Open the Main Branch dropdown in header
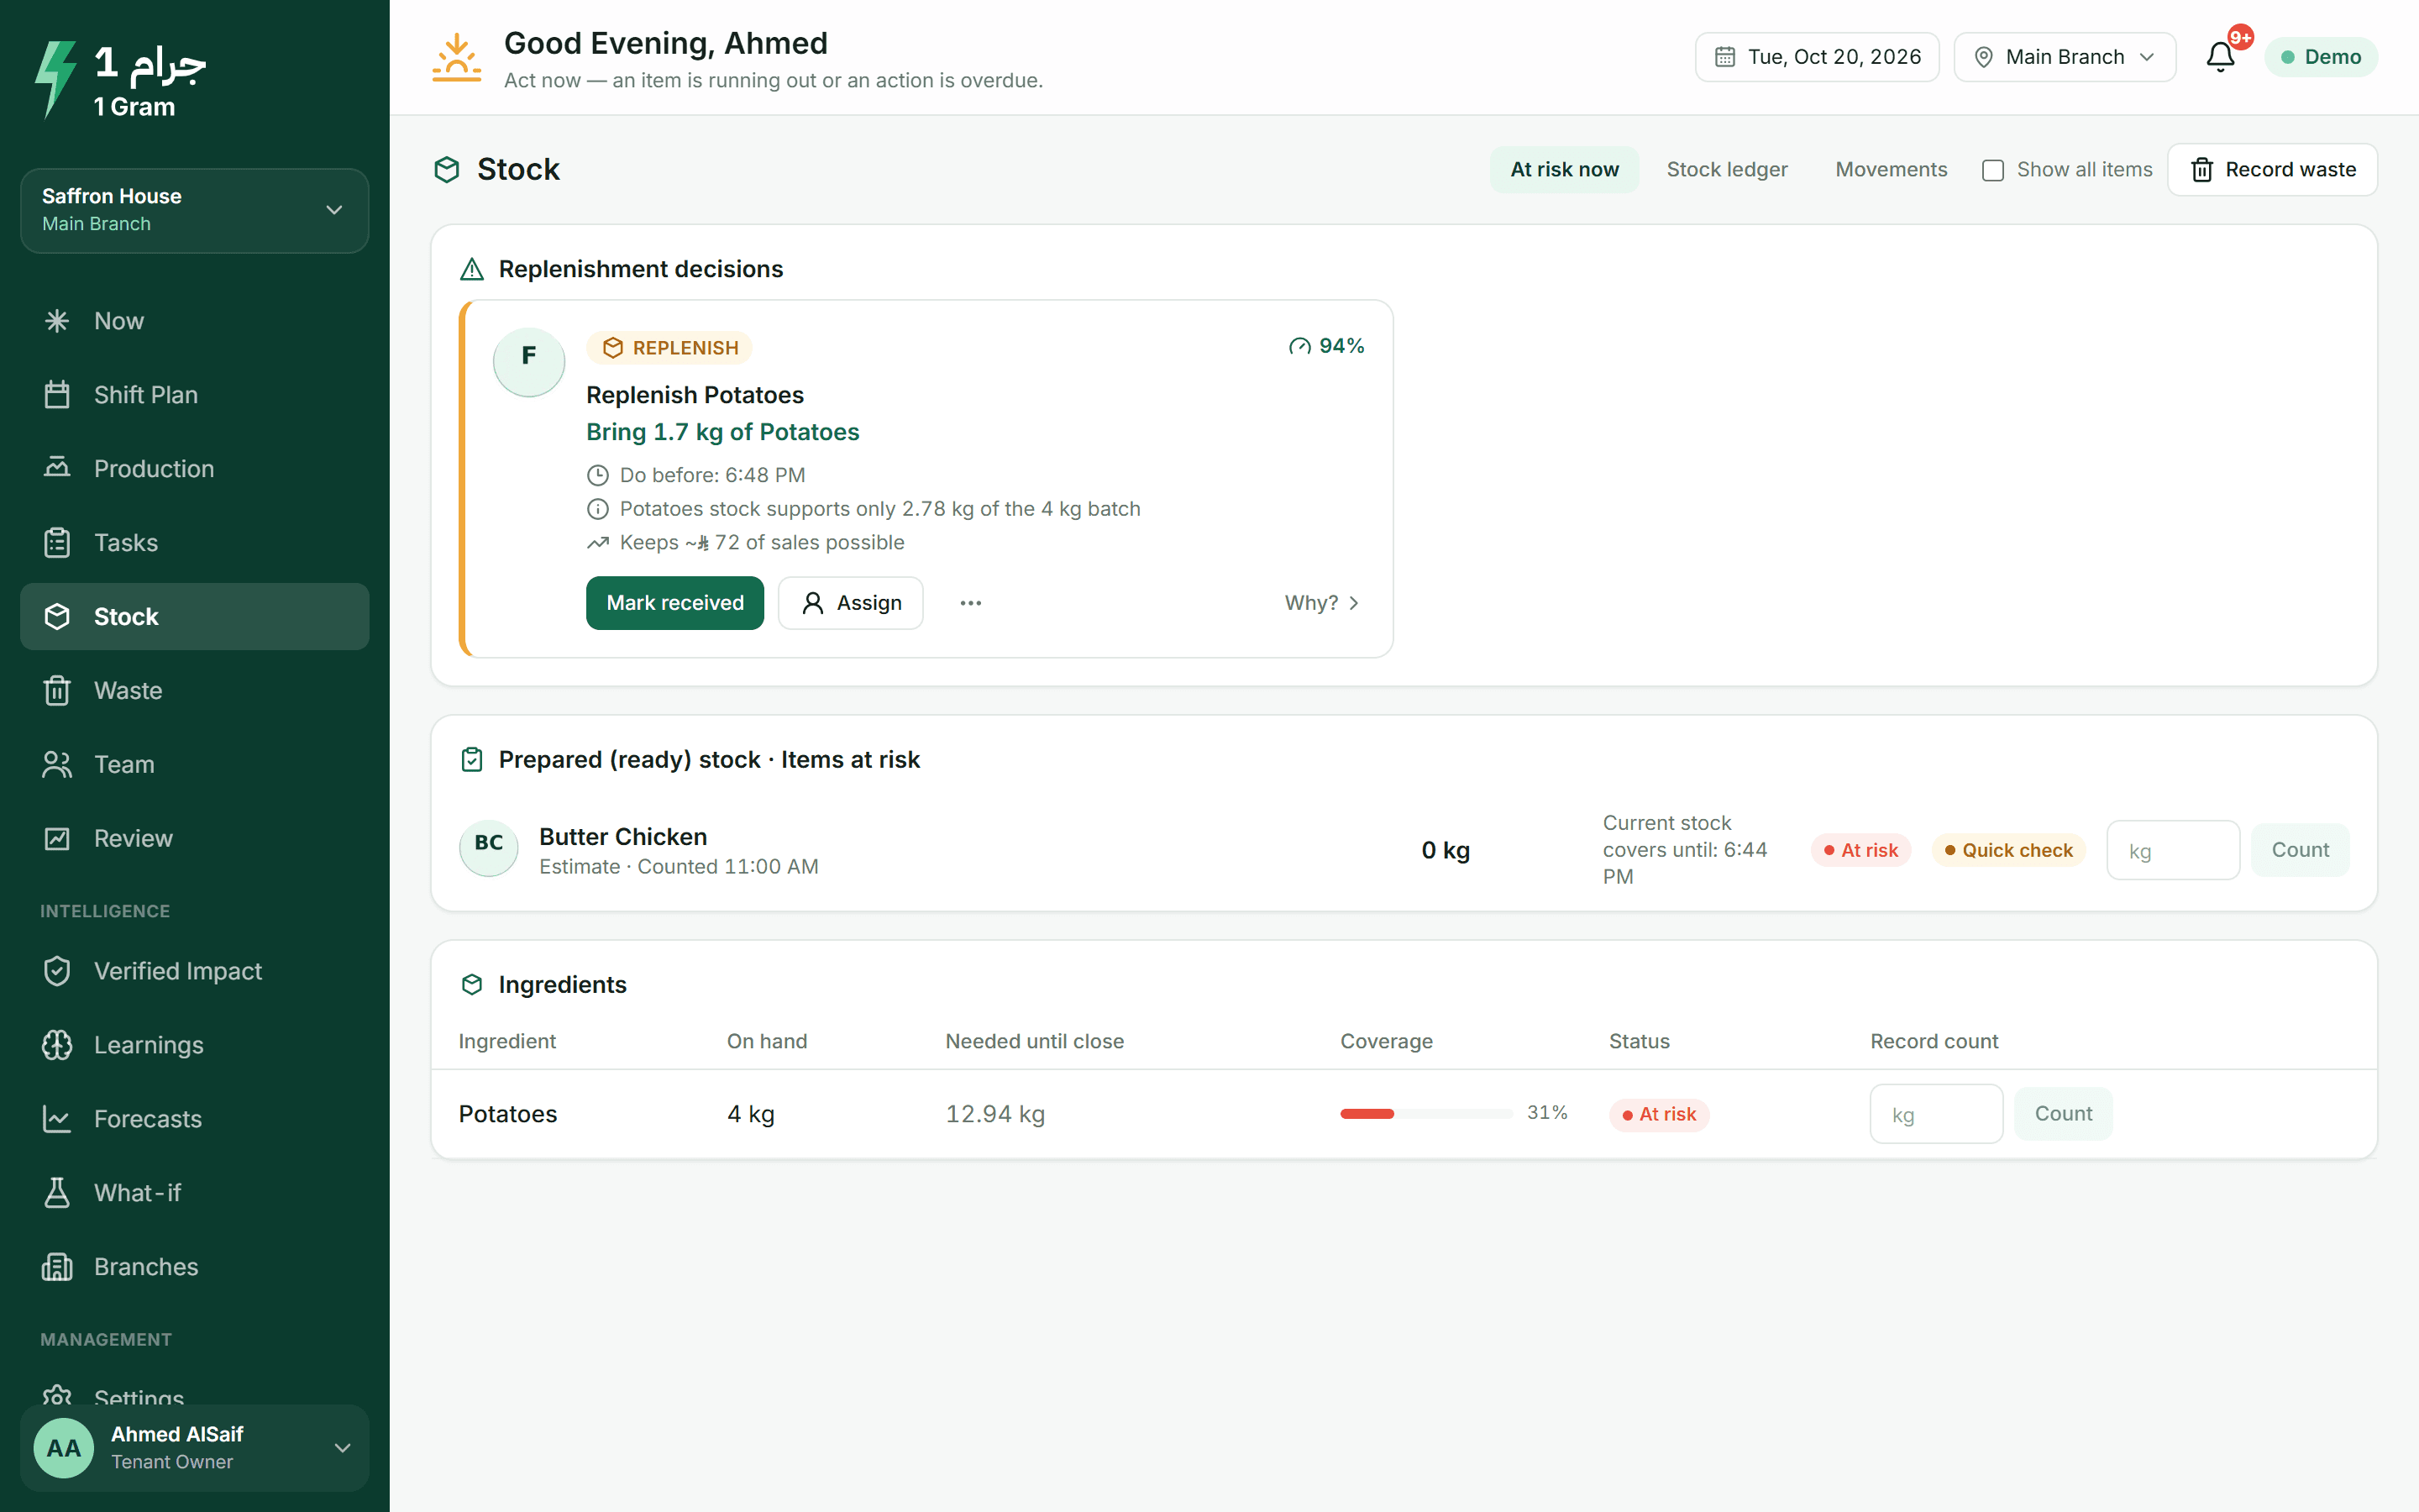The image size is (2419, 1512). [2065, 57]
